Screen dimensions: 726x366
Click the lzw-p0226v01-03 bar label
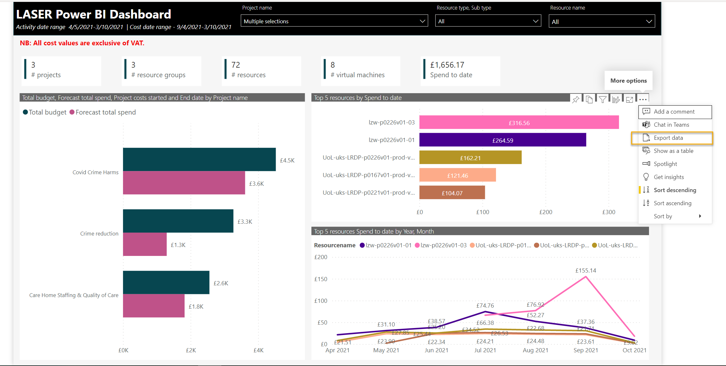point(392,122)
